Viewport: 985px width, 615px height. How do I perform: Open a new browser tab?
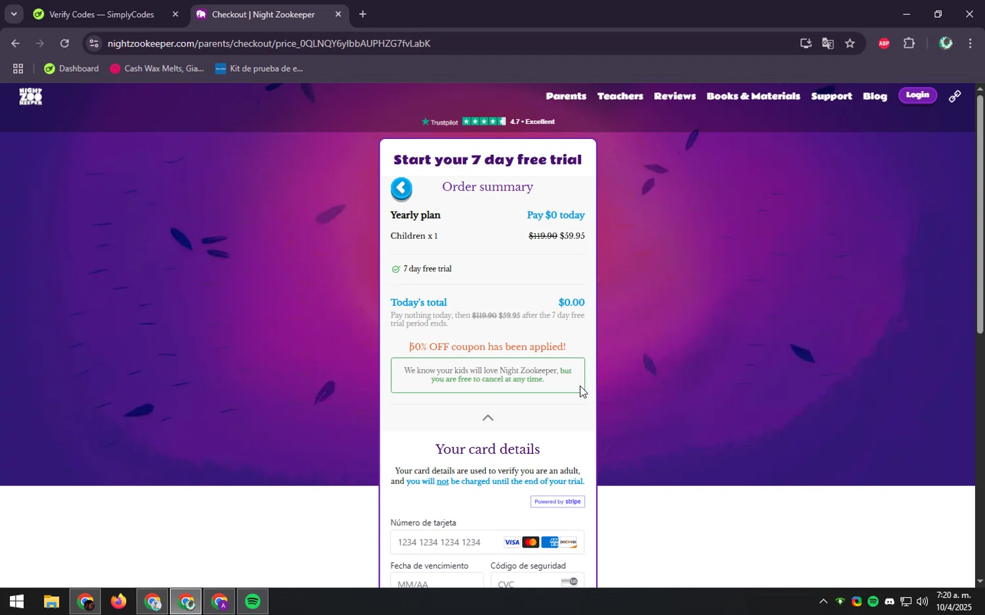[x=362, y=14]
